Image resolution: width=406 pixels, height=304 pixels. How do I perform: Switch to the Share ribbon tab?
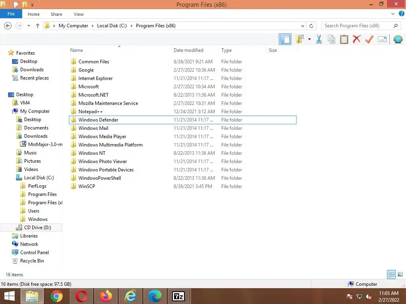pyautogui.click(x=56, y=14)
